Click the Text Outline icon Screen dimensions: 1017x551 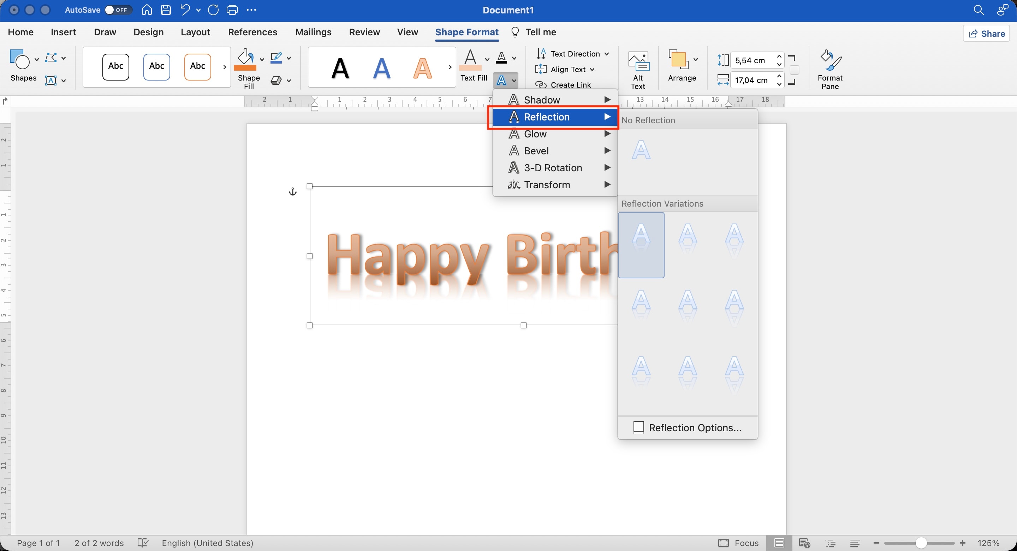(501, 58)
